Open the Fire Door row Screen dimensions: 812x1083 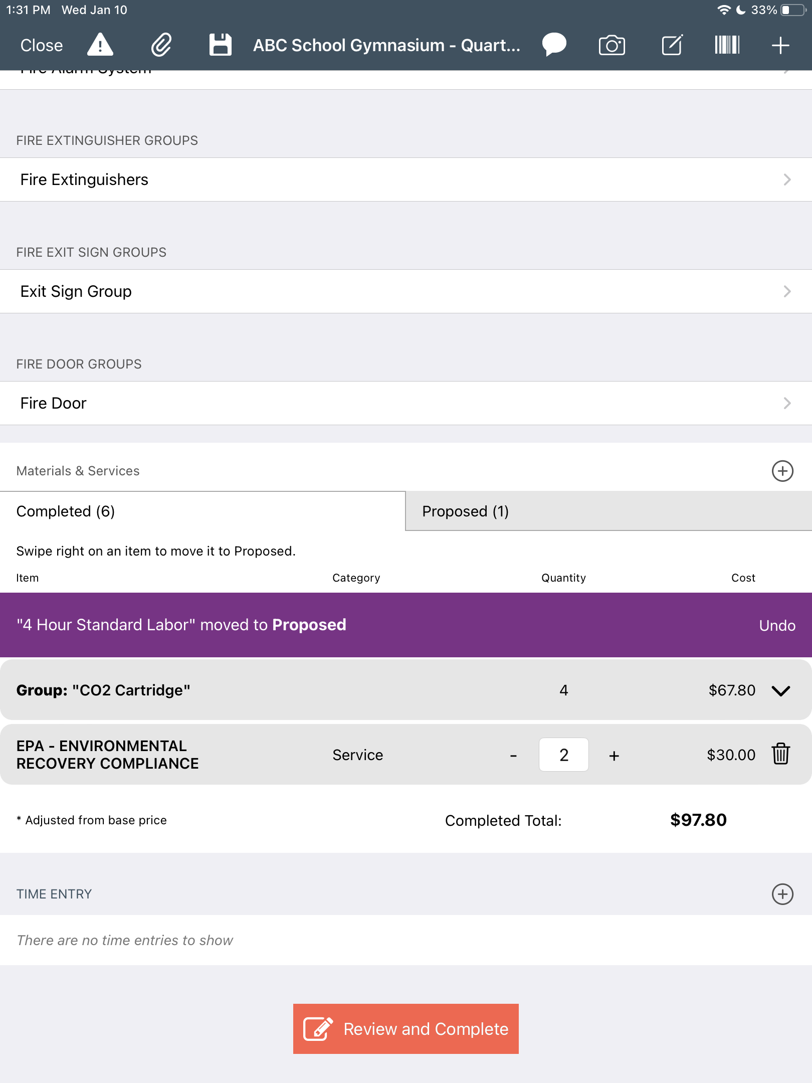[406, 403]
